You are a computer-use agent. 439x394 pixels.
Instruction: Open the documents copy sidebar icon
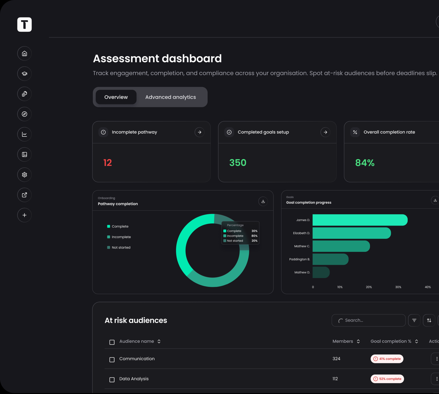pos(24,94)
